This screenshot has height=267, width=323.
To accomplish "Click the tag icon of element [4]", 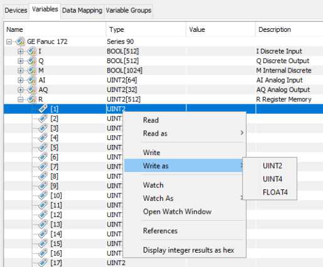I will tap(43, 138).
